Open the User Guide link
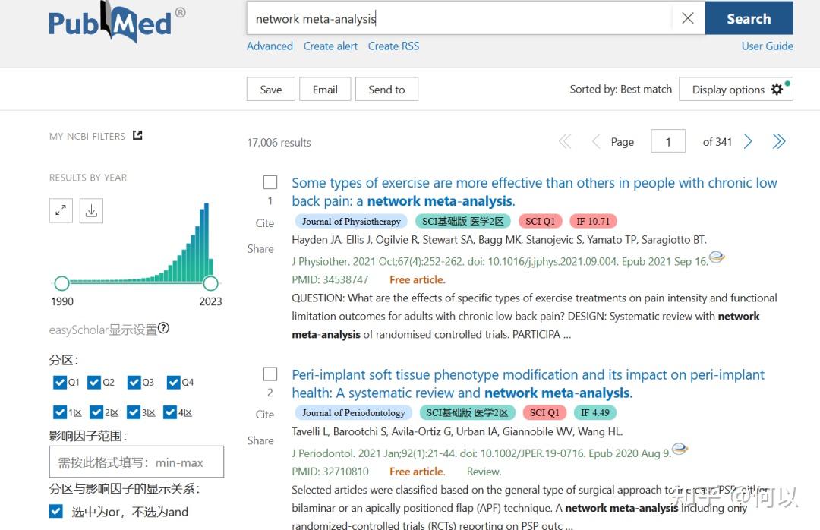Image resolution: width=820 pixels, height=530 pixels. pos(767,46)
